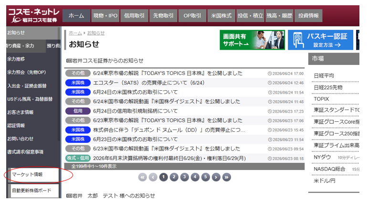Click the purple 信用 category tag
The width and height of the screenshot is (368, 203).
click(x=78, y=111)
